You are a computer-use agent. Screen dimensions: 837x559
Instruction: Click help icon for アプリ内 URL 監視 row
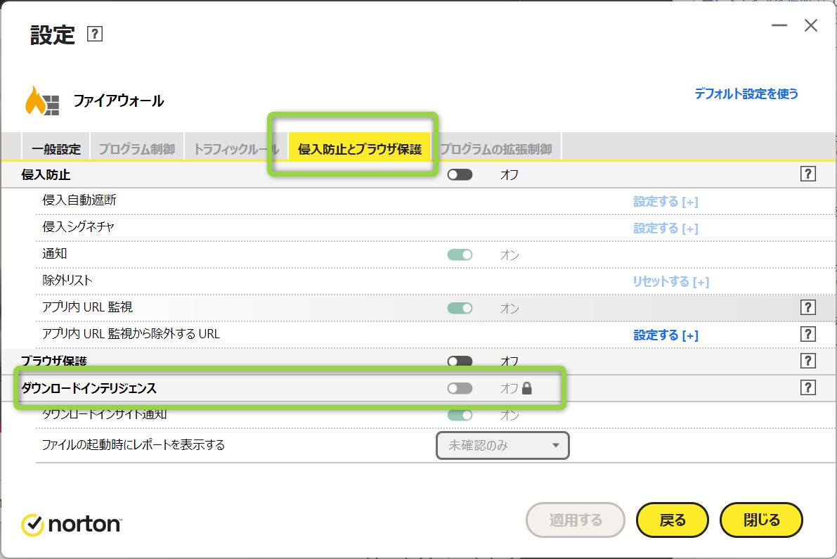(x=807, y=307)
